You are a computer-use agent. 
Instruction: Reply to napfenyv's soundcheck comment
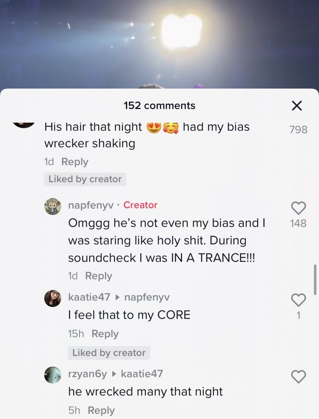click(99, 276)
